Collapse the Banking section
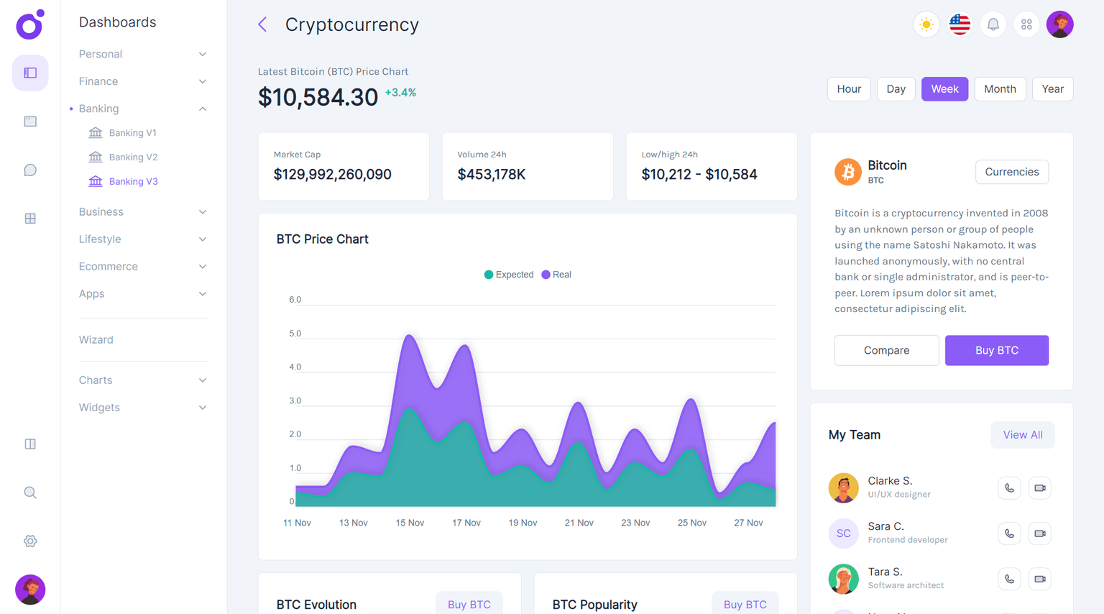 141,109
